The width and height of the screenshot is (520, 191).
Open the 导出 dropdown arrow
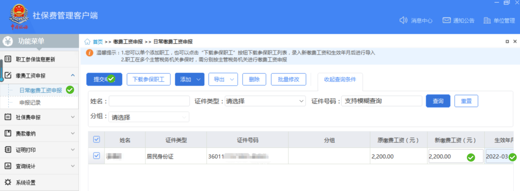pos(232,79)
